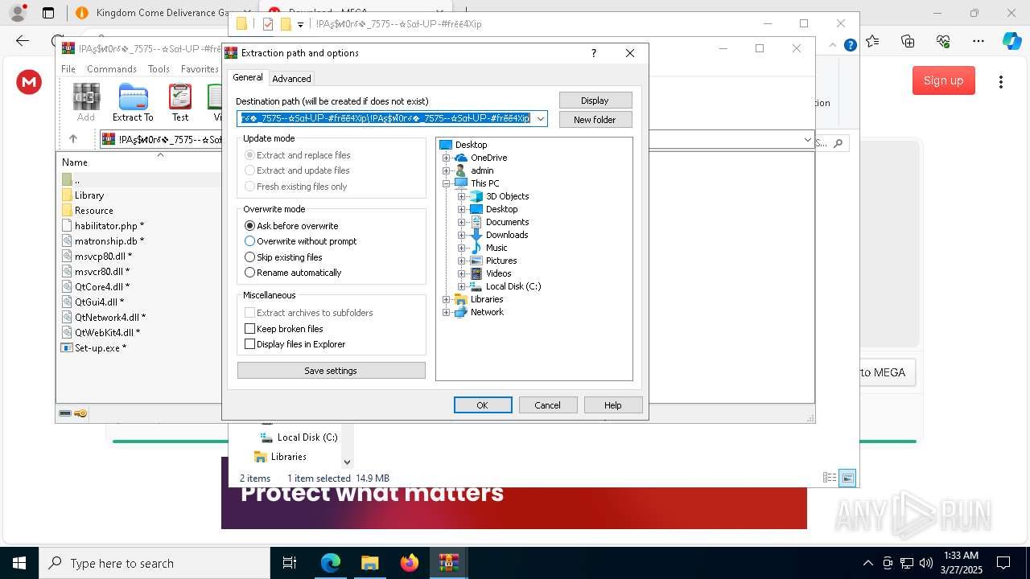This screenshot has width=1030, height=579.
Task: Click the MEGA logo icon
Action: tap(29, 81)
